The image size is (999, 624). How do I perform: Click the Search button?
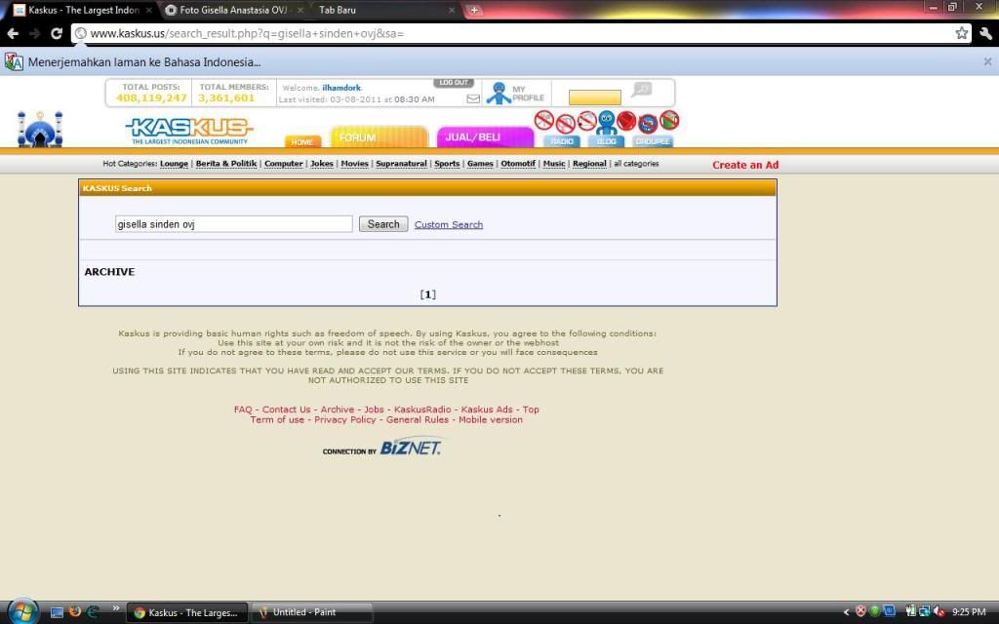click(x=383, y=224)
